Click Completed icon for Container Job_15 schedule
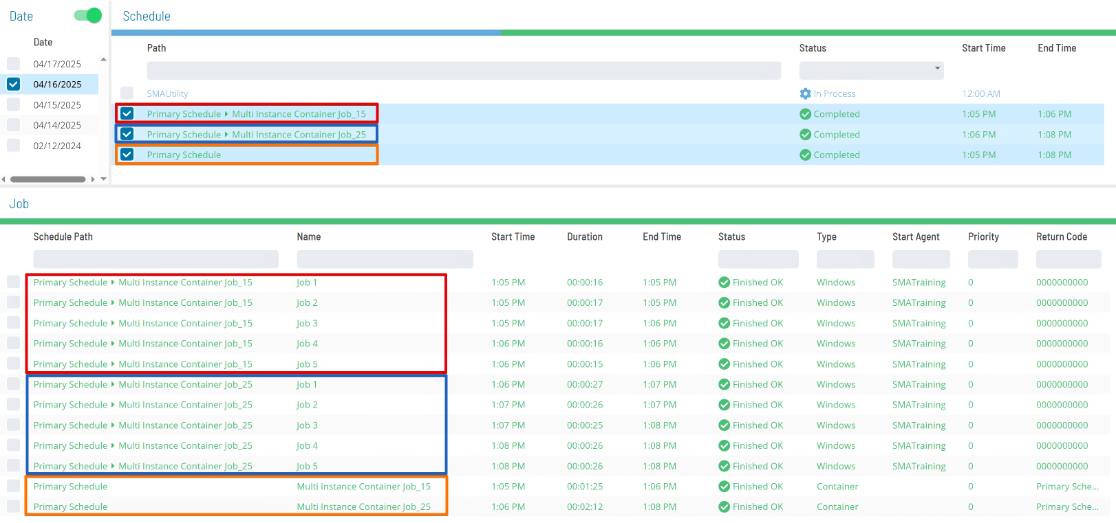This screenshot has height=523, width=1116. pos(806,114)
